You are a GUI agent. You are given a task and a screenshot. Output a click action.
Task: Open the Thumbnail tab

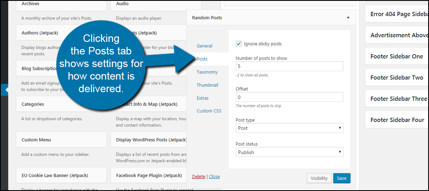(207, 85)
